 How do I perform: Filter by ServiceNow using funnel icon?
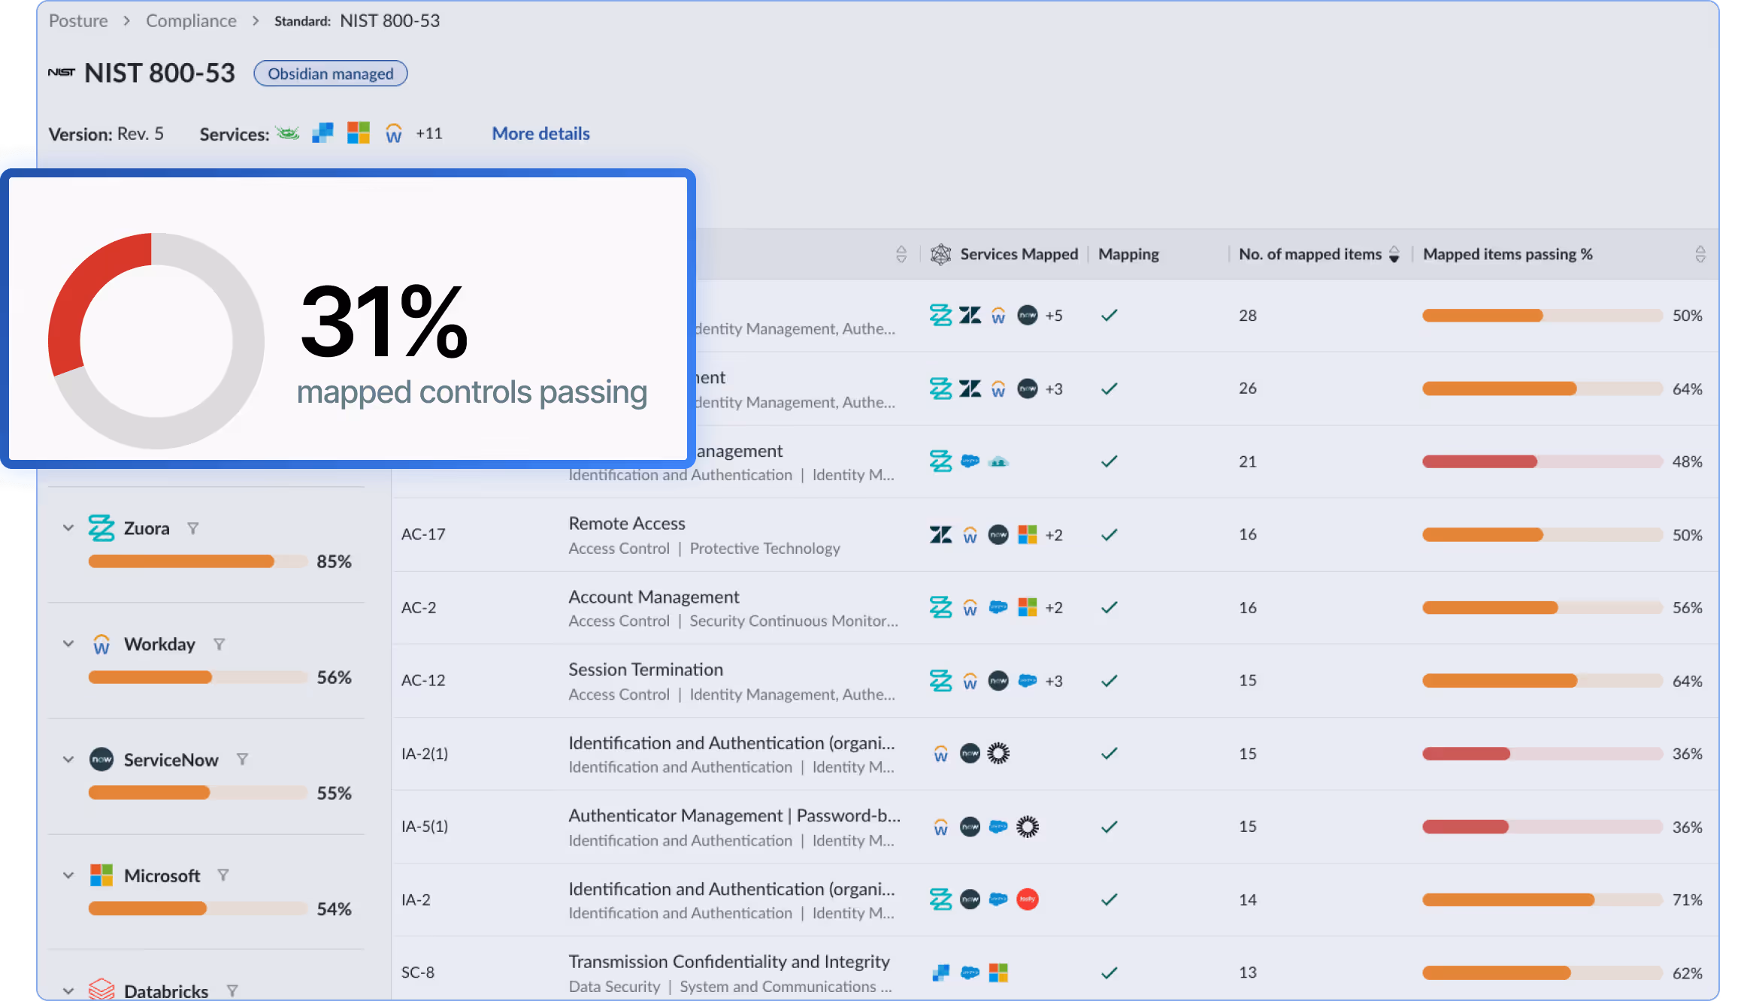click(x=242, y=760)
